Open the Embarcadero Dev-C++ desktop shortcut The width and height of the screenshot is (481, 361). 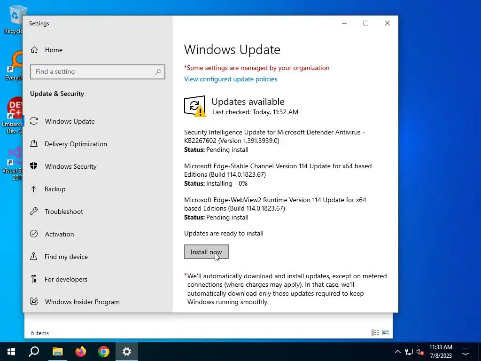tap(12, 116)
